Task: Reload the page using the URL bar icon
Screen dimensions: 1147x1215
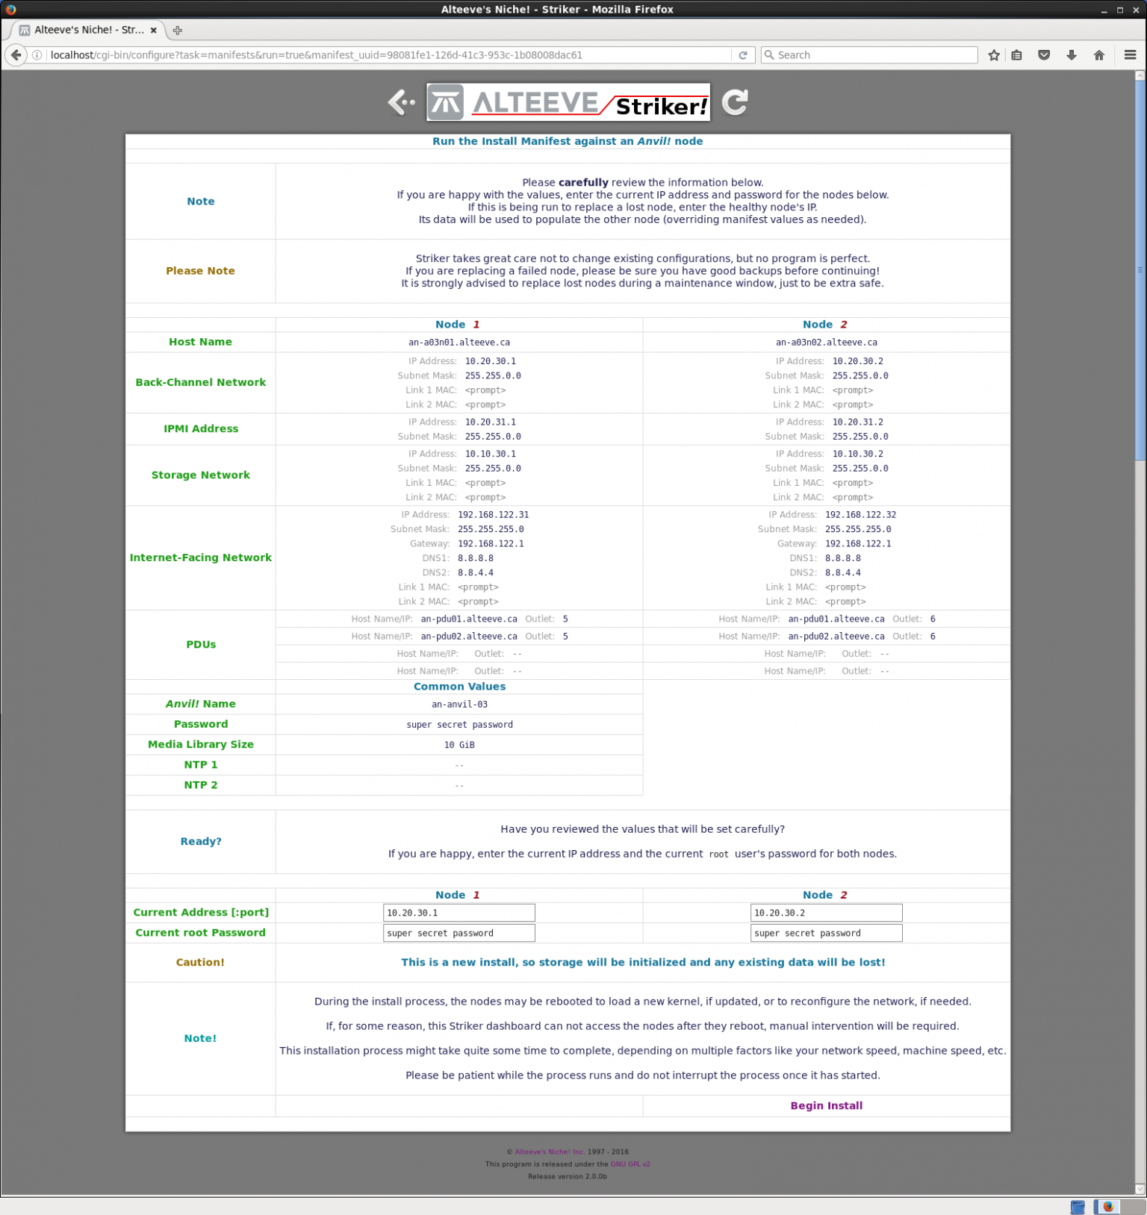Action: [742, 55]
